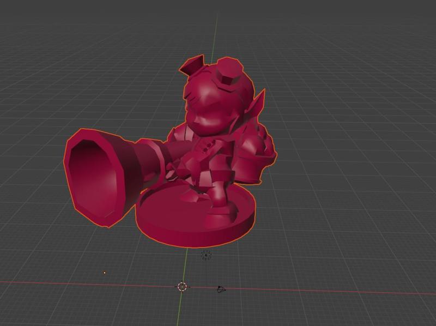
Task: Select the small orange origin dot
Action: click(105, 273)
